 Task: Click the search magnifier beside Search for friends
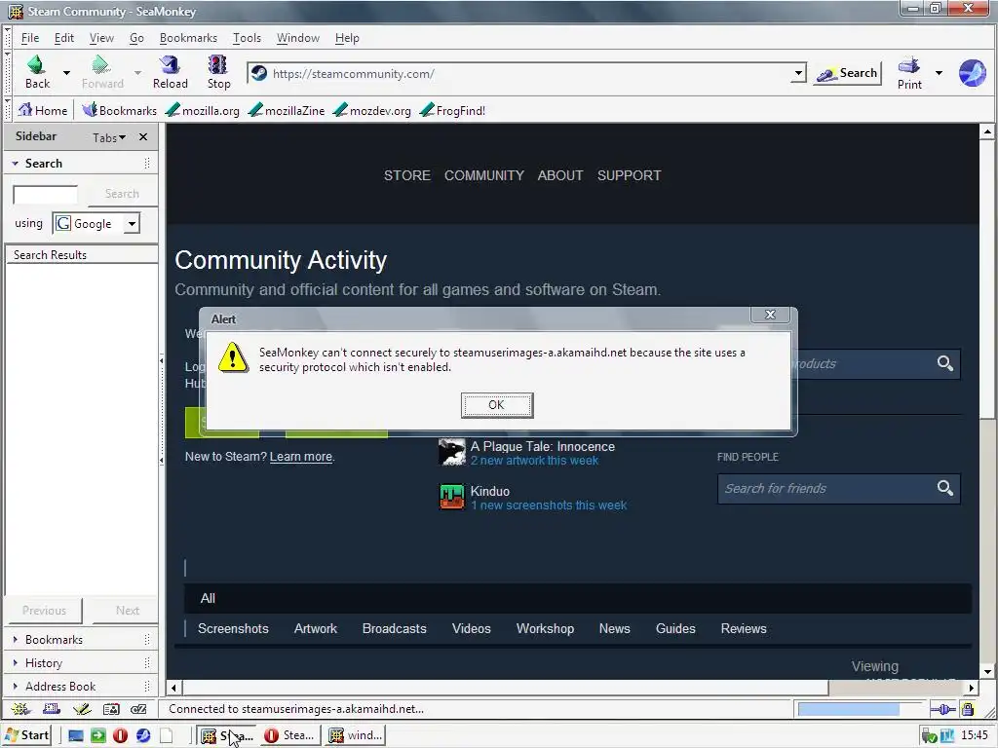[x=945, y=488]
